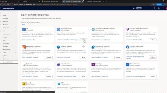Image resolution: width=167 pixels, height=93 pixels.
Task: Set up Dynamics 365 Sales
Action: (83, 57)
